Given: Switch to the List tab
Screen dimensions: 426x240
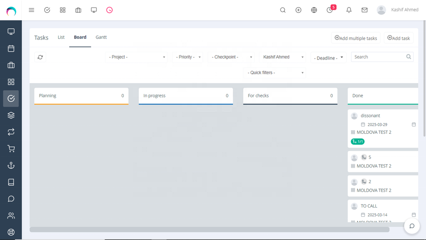Looking at the screenshot, I should tap(61, 37).
